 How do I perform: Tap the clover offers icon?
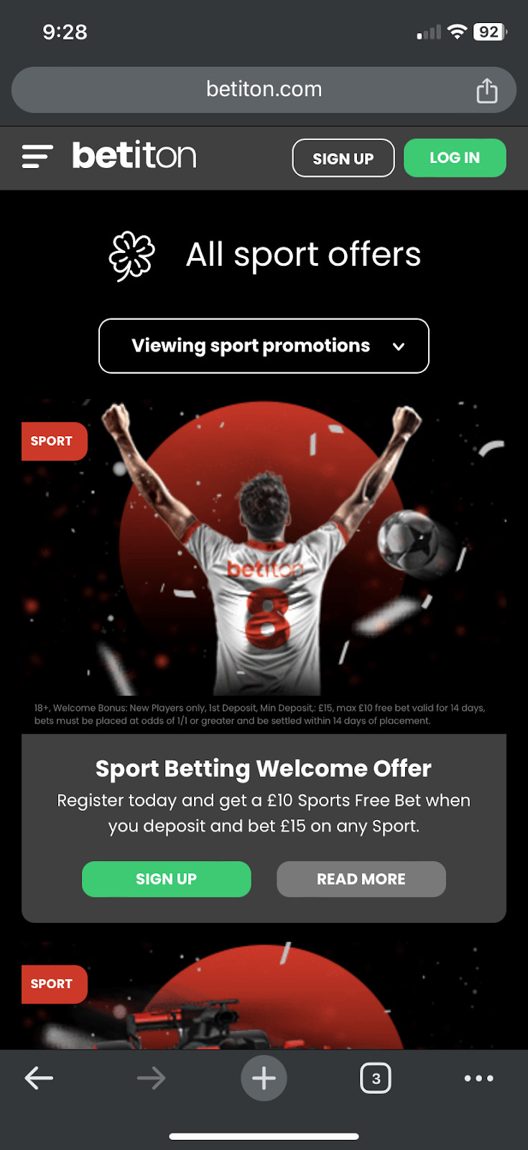coord(131,256)
